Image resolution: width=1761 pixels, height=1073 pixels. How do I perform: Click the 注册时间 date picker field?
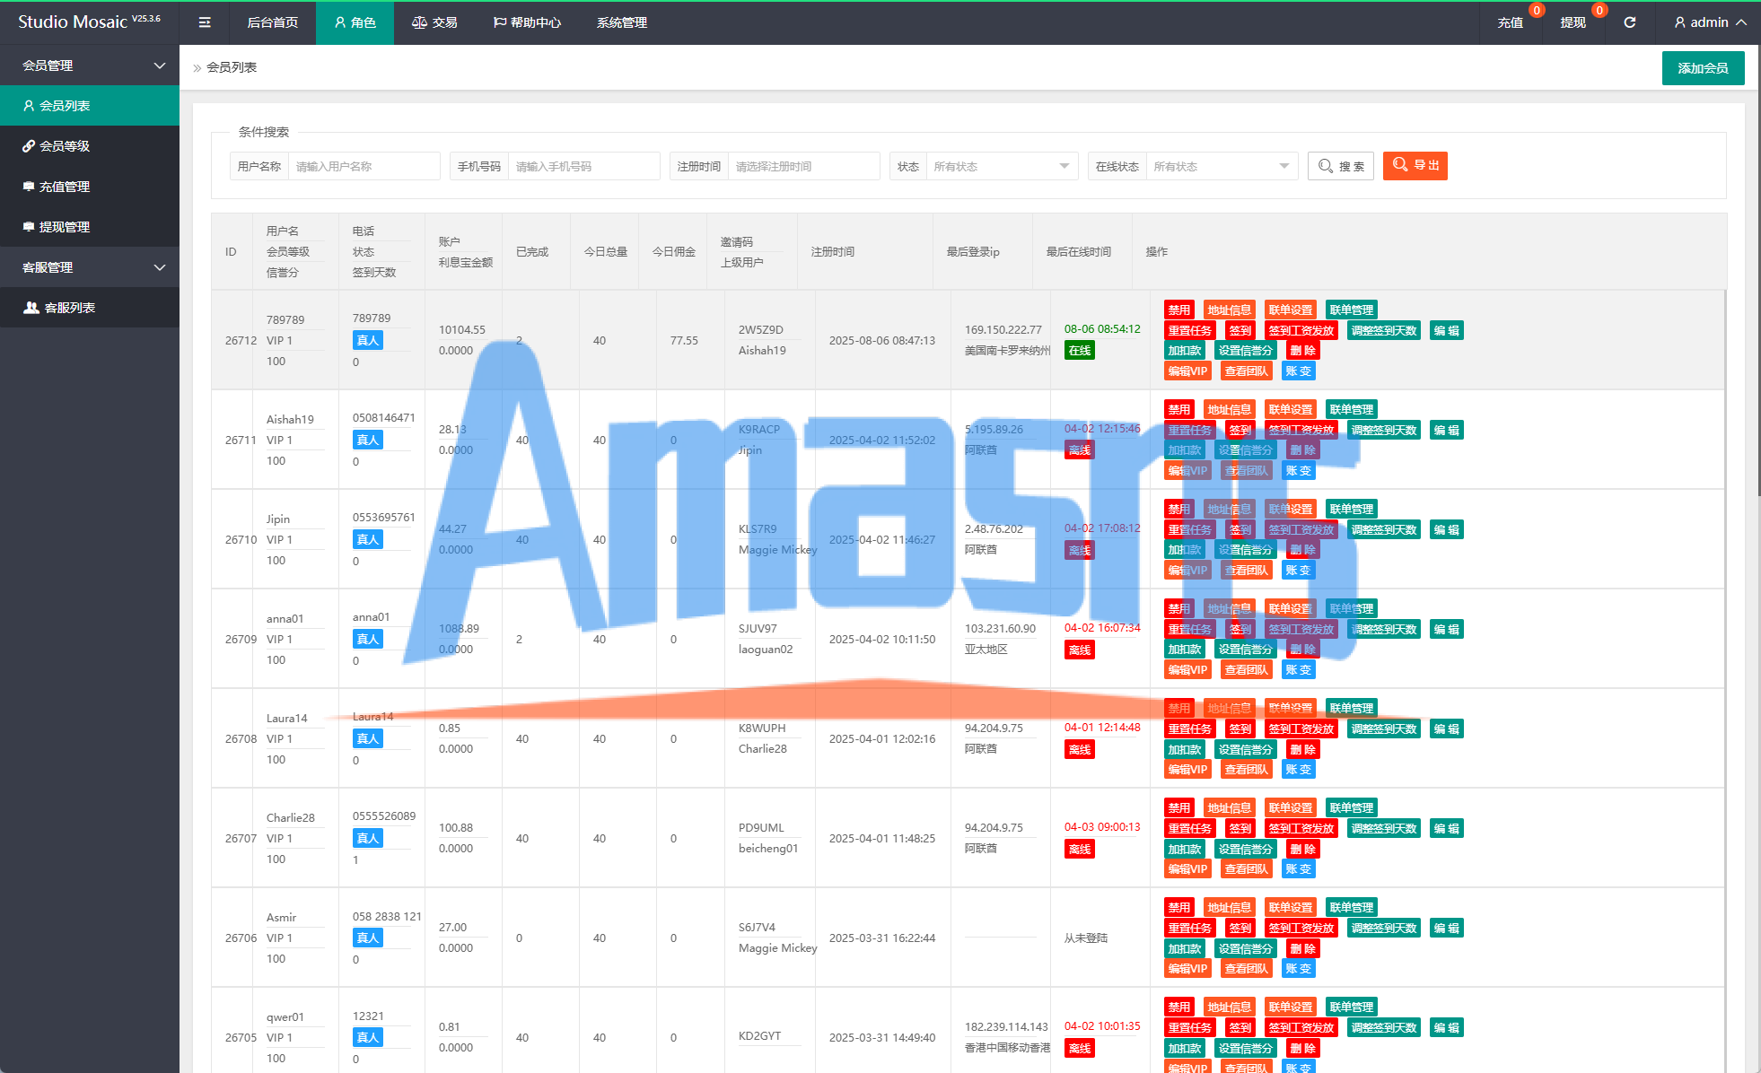(x=802, y=166)
